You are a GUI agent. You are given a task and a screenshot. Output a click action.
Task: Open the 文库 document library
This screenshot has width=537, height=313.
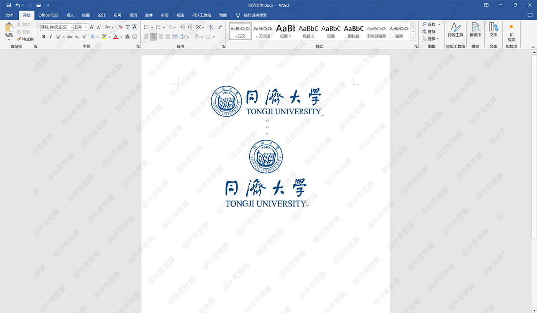coord(493,29)
